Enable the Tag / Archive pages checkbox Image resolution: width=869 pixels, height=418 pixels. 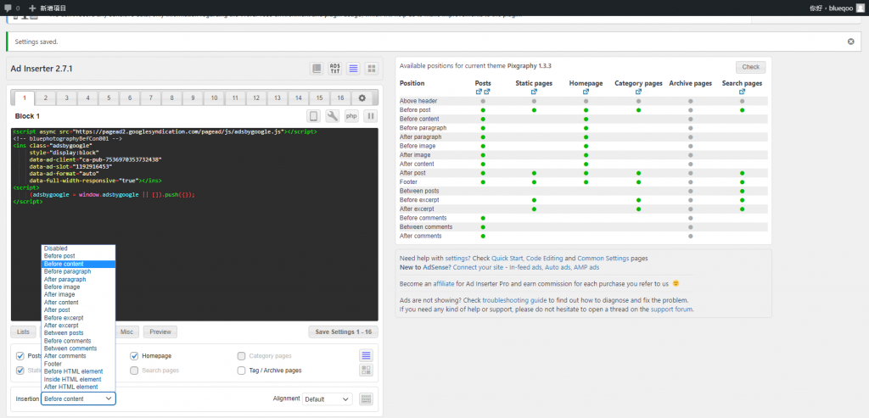click(242, 371)
